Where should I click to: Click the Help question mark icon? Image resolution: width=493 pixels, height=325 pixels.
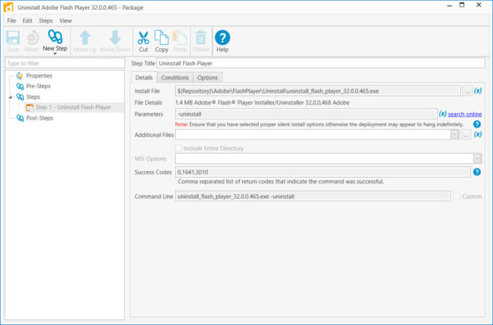coord(222,38)
